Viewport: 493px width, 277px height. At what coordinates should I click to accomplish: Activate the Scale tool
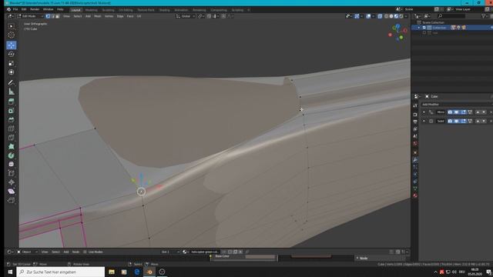12,63
